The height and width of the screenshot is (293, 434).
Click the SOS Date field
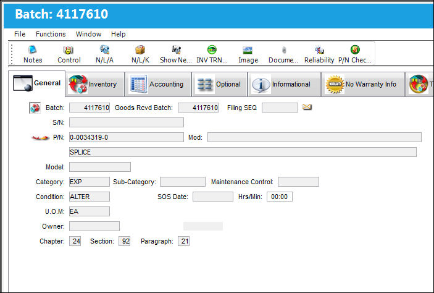point(213,197)
